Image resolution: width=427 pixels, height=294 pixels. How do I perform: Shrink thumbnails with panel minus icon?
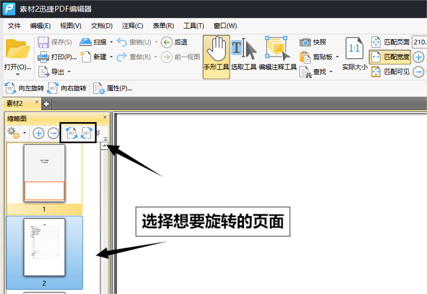pyautogui.click(x=53, y=133)
